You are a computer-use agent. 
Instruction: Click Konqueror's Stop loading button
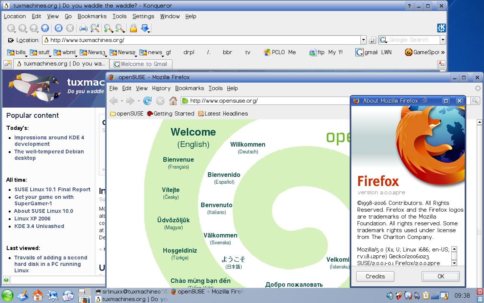(70, 28)
